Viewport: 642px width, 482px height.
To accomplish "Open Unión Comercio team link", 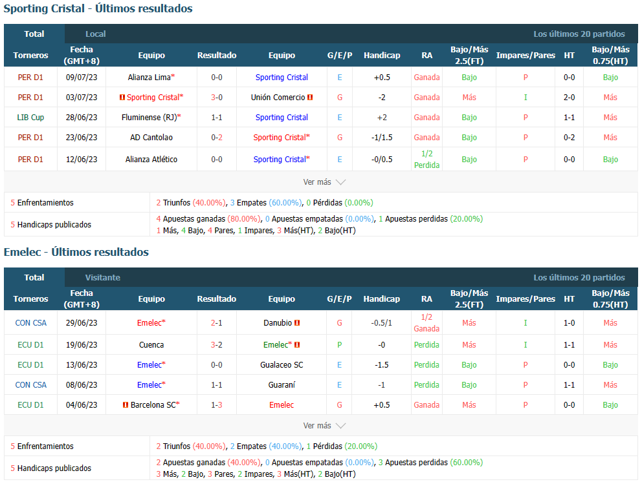I will (x=278, y=98).
